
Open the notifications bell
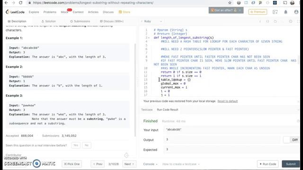pos(285,12)
